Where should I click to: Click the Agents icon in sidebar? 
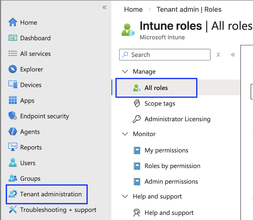point(13,132)
